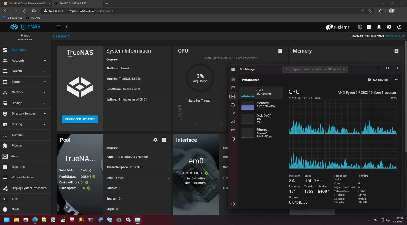Focus the Task Manager search field
This screenshot has height=225, width=407.
click(x=315, y=69)
